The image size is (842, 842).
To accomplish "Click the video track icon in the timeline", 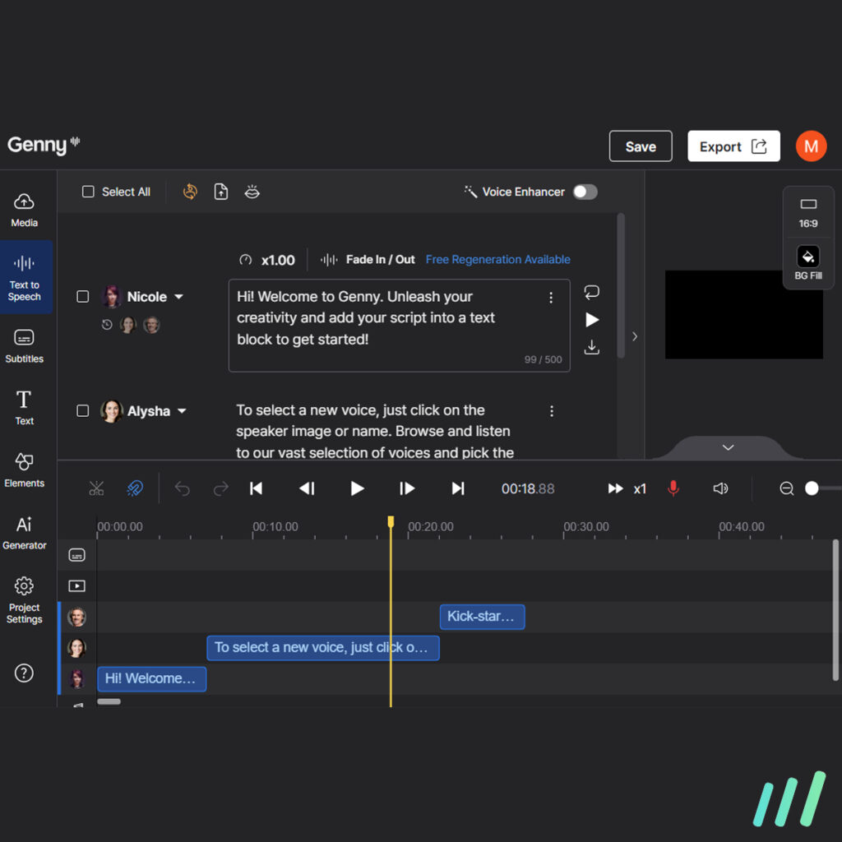I will (76, 585).
